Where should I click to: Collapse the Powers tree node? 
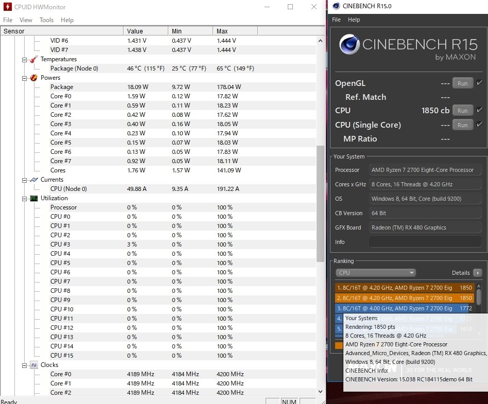point(24,78)
